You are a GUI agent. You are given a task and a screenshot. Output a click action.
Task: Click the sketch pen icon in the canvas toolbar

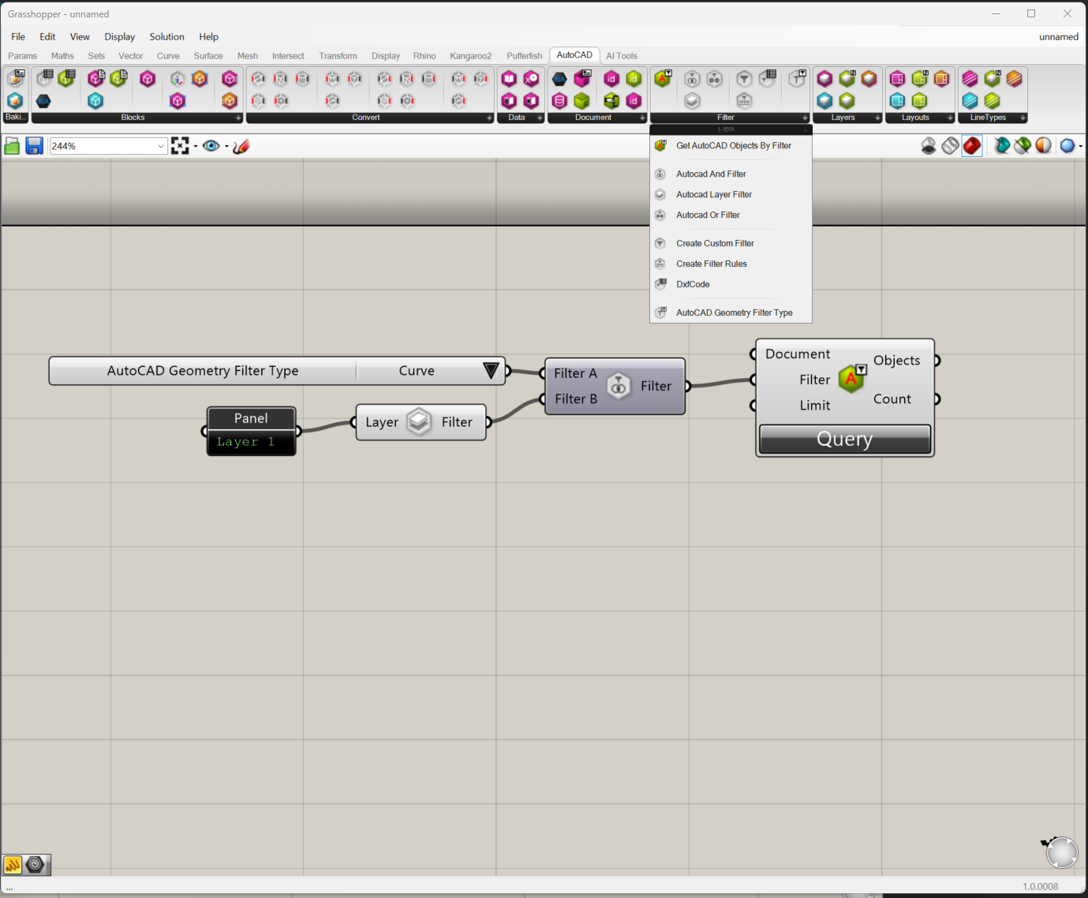point(241,146)
